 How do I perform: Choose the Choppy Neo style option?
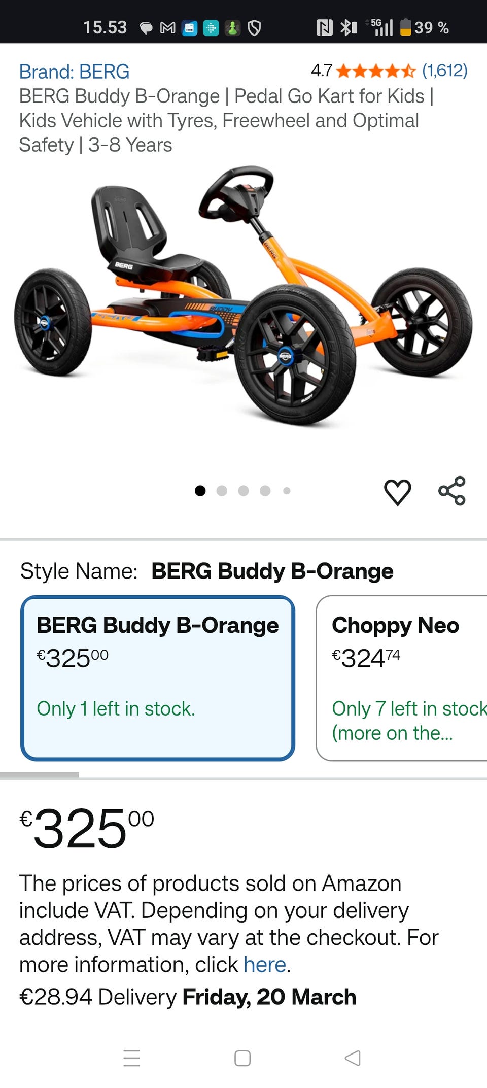[x=401, y=677]
